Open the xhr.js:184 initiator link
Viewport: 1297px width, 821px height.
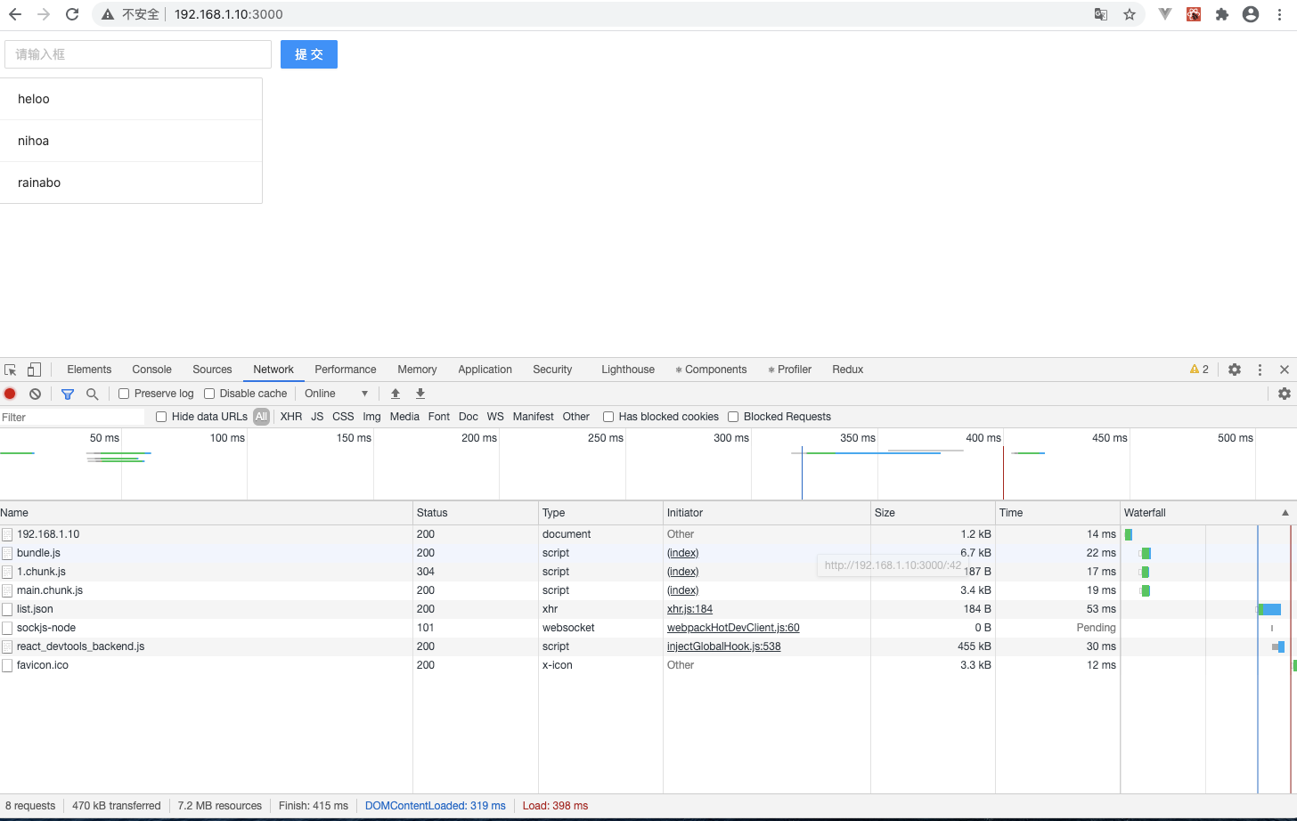[x=689, y=609]
